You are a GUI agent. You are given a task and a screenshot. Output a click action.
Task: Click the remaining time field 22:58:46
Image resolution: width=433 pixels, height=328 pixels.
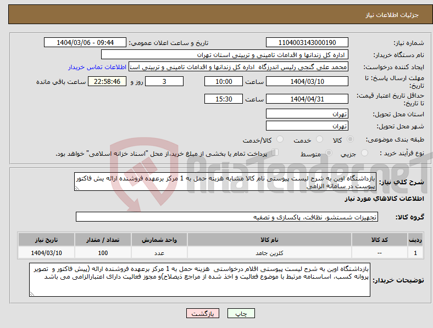click(x=107, y=81)
